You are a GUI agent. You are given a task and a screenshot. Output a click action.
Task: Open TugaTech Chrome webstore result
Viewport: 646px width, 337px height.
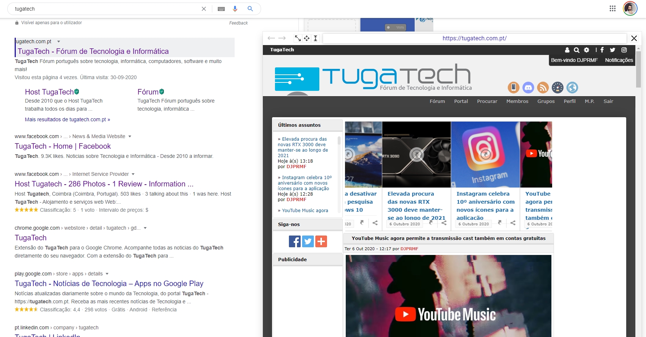pos(30,238)
